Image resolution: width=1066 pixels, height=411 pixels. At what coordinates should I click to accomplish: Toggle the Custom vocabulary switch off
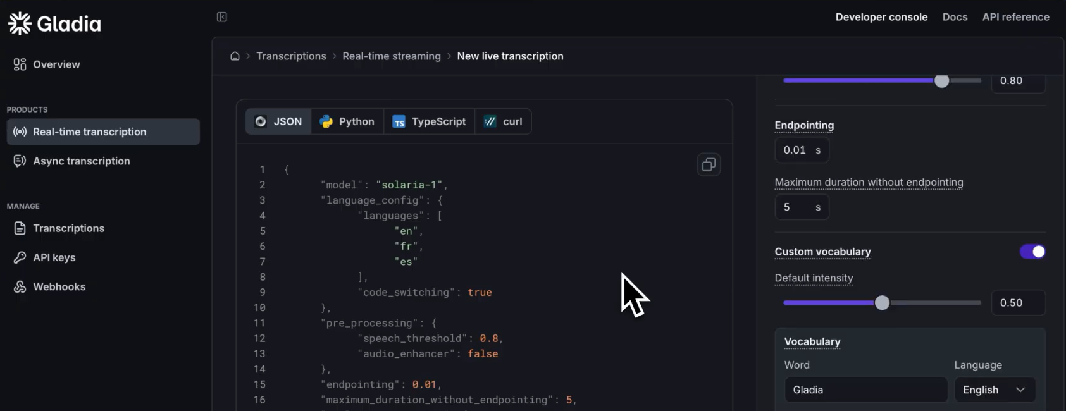1032,252
